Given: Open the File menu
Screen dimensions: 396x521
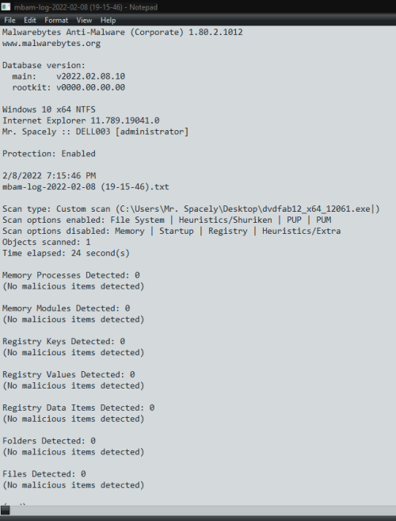Looking at the screenshot, I should pos(10,21).
